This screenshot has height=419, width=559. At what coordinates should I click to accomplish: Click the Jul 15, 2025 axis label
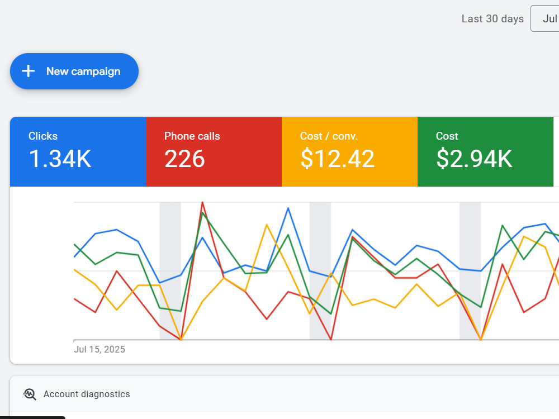(99, 349)
